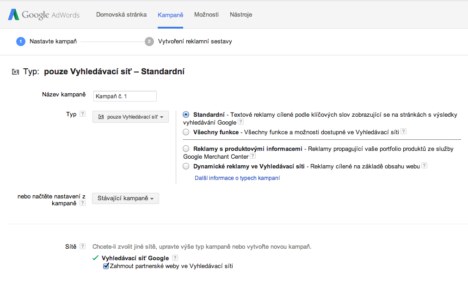Open help icon next to Typ label
Viewport: 468px width, 281px height.
tap(83, 114)
